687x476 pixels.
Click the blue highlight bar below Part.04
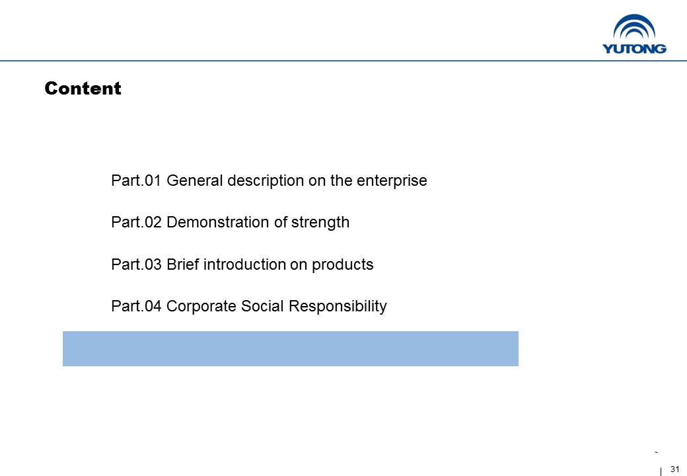pos(291,348)
